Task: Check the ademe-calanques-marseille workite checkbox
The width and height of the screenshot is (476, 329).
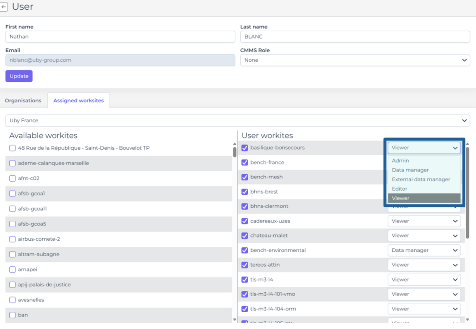Action: [13, 163]
